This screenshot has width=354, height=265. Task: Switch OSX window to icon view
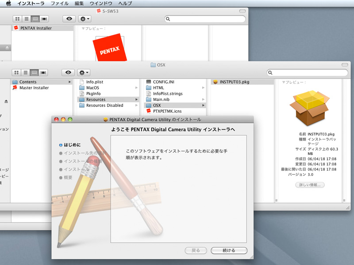click(16, 72)
